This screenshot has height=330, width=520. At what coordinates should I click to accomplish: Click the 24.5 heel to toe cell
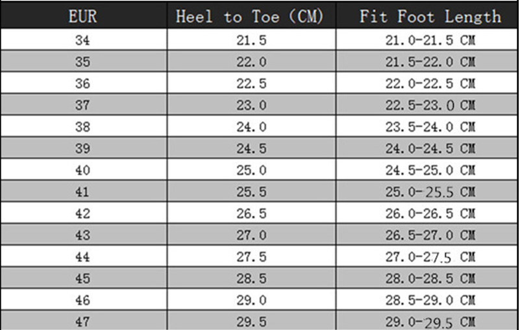point(251,149)
